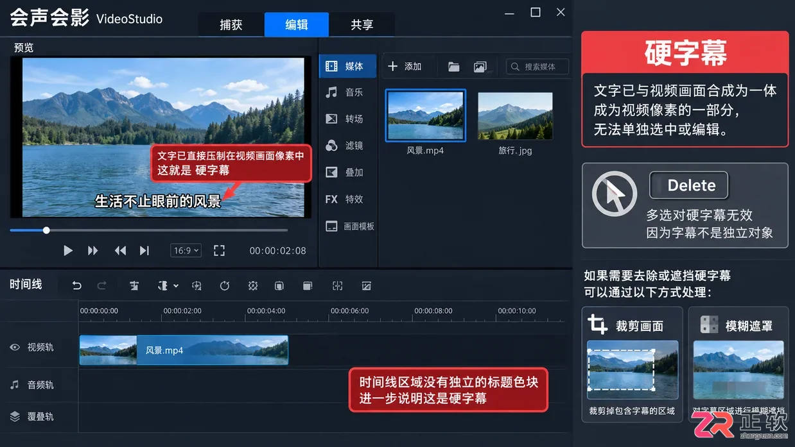Click the 预览 preview label
Image resolution: width=795 pixels, height=447 pixels.
pyautogui.click(x=24, y=47)
